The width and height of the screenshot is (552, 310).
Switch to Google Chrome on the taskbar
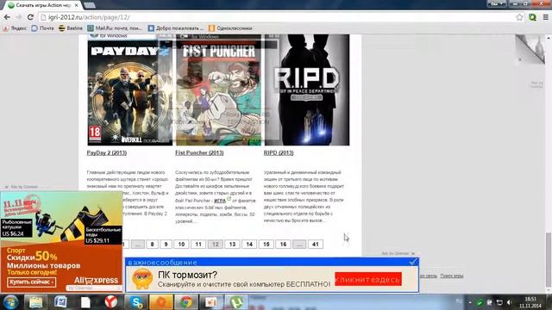[186, 302]
